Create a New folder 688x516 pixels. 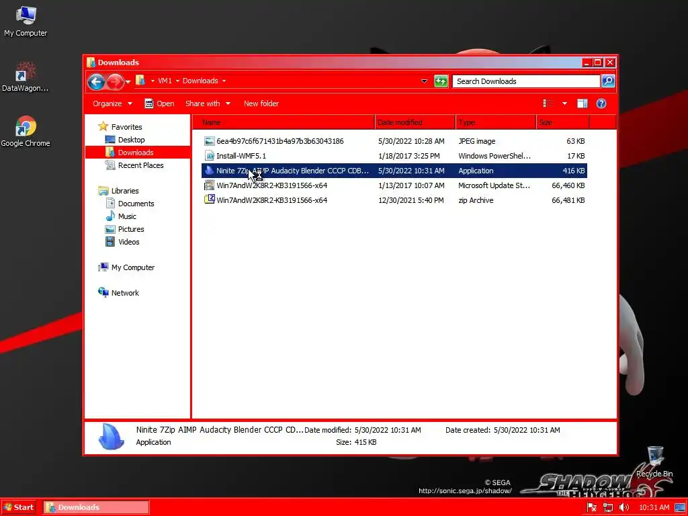261,103
